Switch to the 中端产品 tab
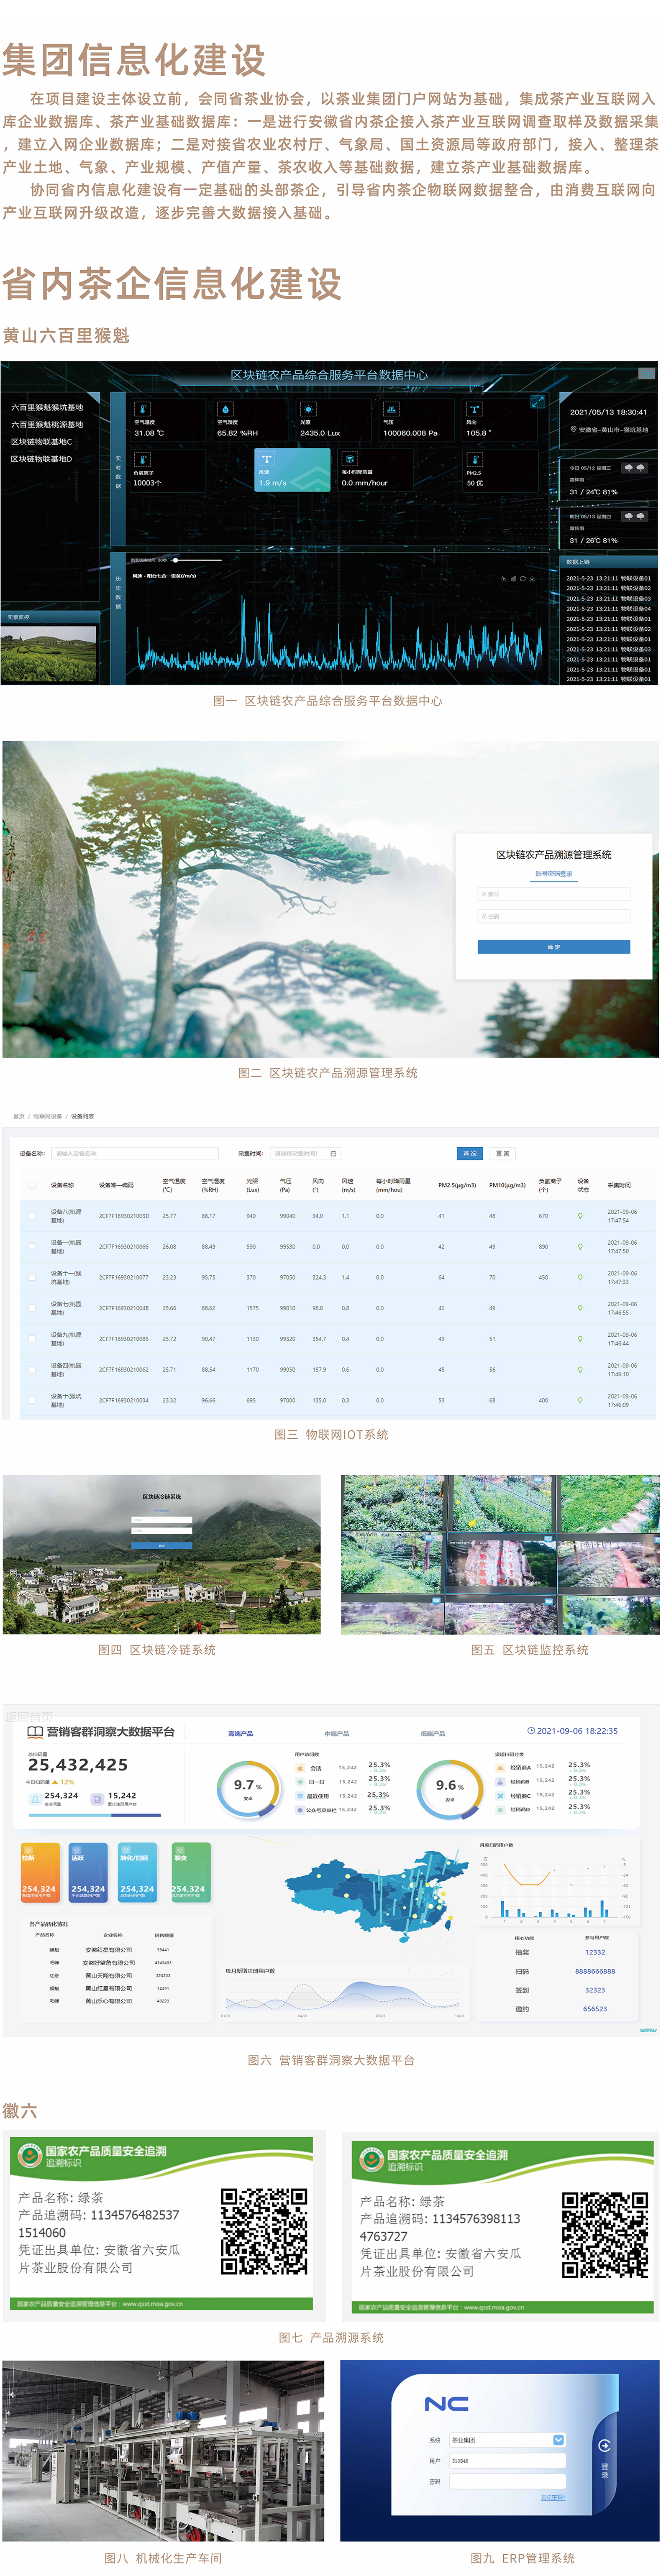The image size is (661, 2576). (x=336, y=1733)
